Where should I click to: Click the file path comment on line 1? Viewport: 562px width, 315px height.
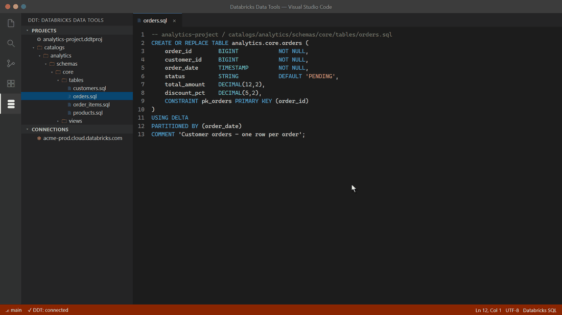(x=272, y=35)
